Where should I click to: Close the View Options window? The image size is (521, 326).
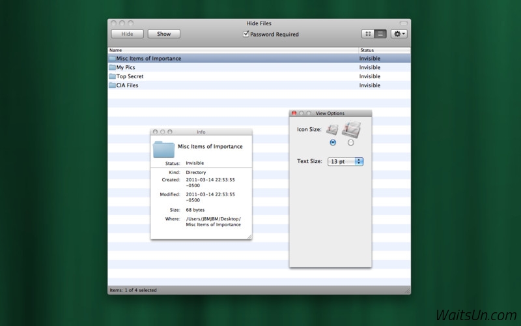point(294,113)
